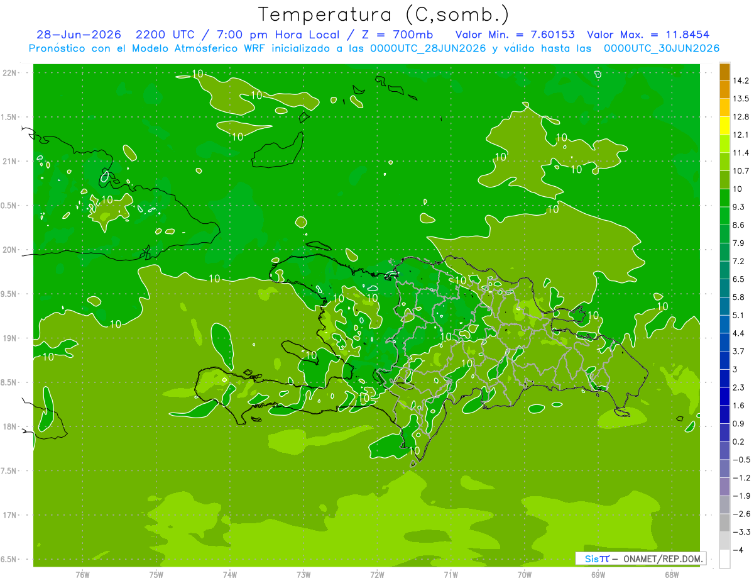Pick the light green swatch between 10.7 and 11.4
The height and width of the screenshot is (583, 754).
[x=724, y=162]
